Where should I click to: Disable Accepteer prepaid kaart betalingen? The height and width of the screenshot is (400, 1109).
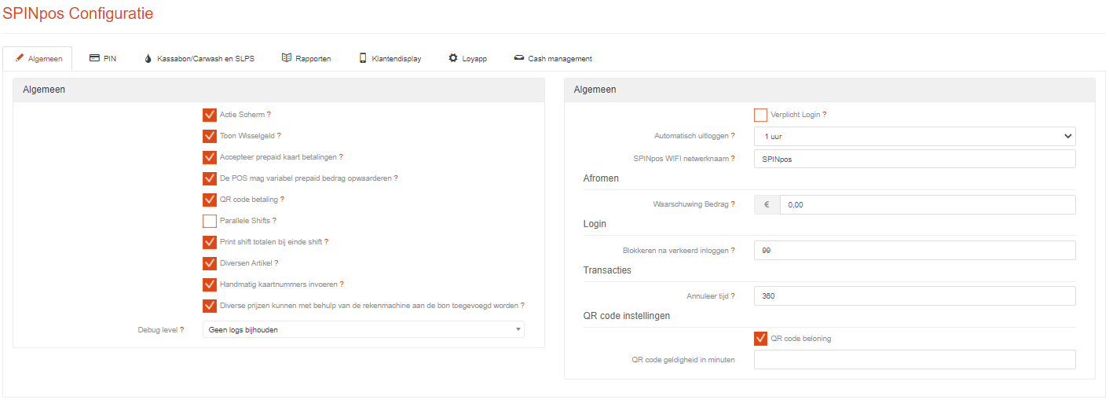[x=210, y=157]
